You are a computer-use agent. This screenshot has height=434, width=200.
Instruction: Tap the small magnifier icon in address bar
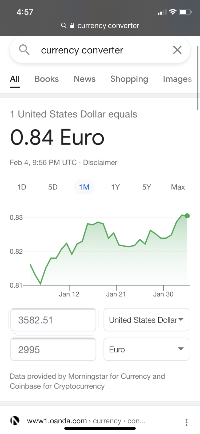click(63, 26)
